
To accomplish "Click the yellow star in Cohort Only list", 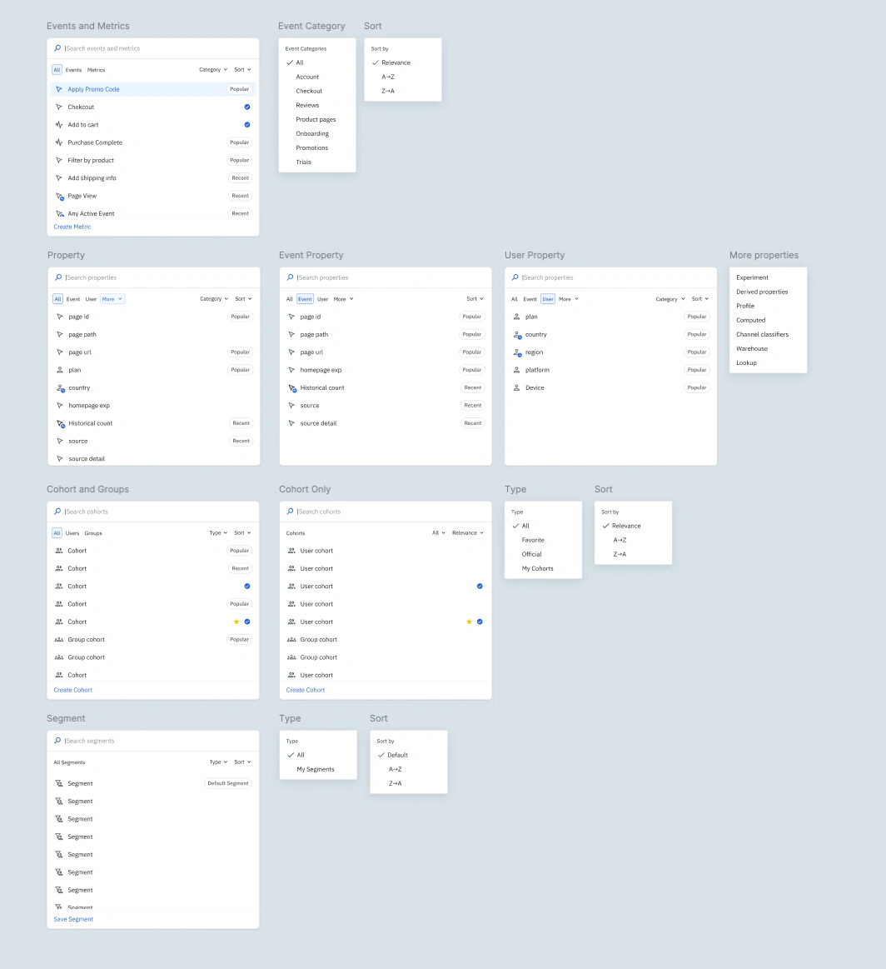I will 470,622.
